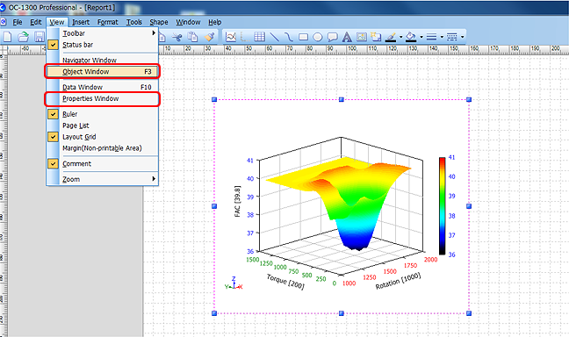569x337 pixels.
Task: Click the Save floppy disk icon
Action: click(39, 37)
